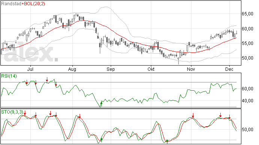
Task: Click the 40,00 RSI axis label
Action: tap(247, 101)
